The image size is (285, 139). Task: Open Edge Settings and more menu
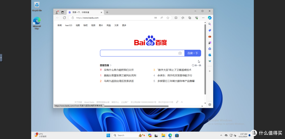(203, 18)
